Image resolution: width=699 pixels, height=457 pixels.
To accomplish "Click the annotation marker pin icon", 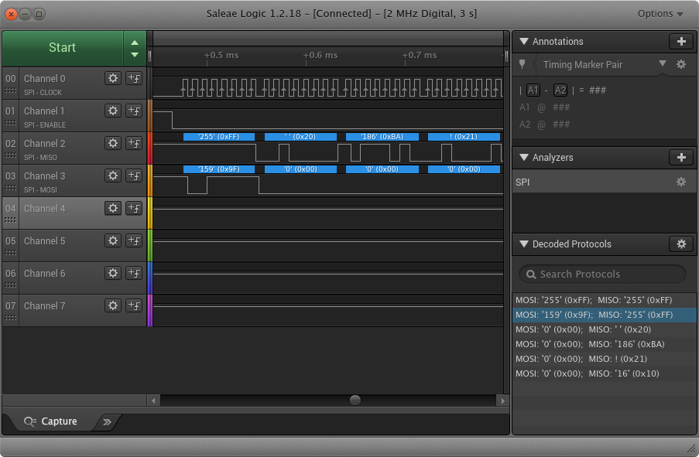I will click(522, 64).
